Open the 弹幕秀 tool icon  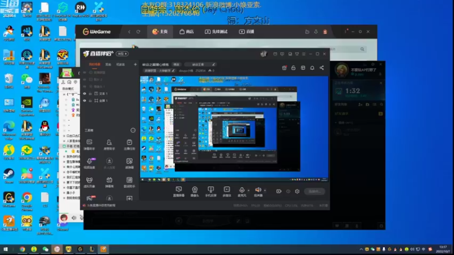point(109,182)
